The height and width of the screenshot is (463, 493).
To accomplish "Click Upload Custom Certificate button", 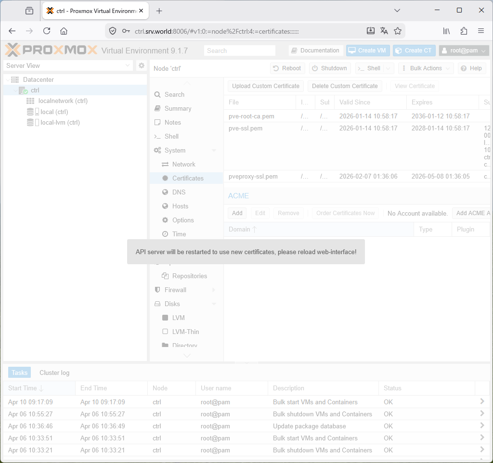I will point(266,86).
